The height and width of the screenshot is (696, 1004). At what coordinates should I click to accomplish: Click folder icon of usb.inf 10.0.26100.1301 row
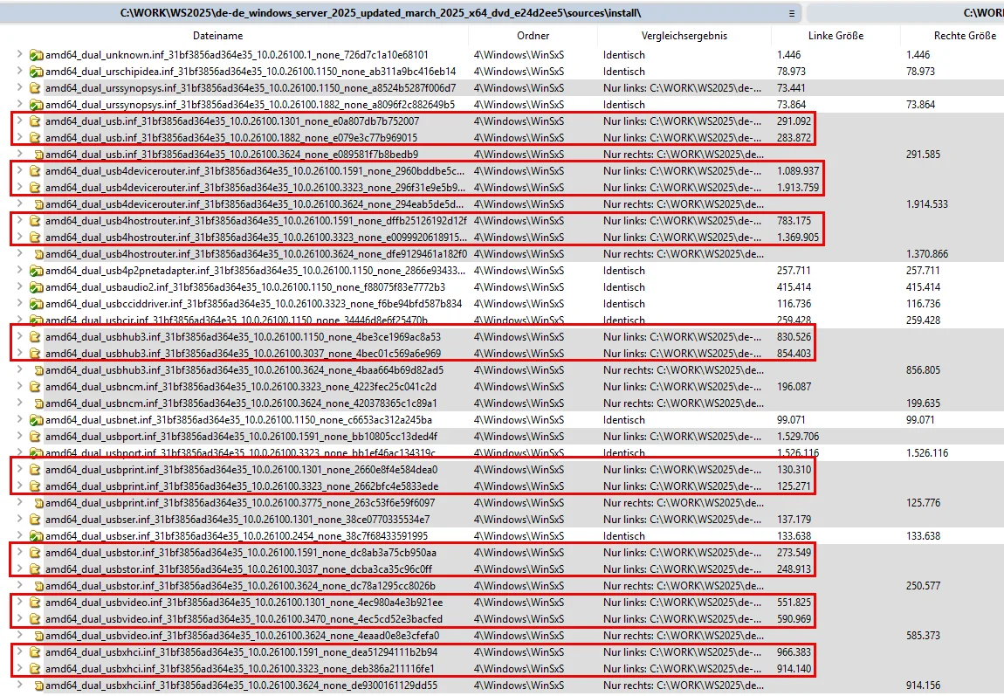point(35,121)
